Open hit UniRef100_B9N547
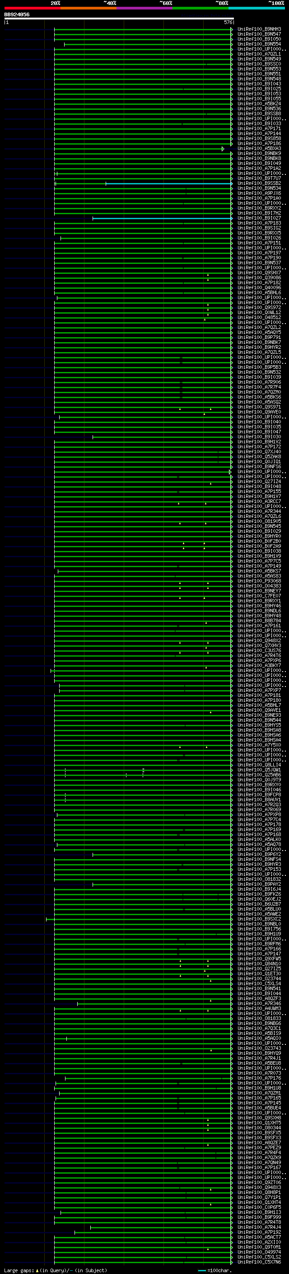 pyautogui.click(x=259, y=34)
